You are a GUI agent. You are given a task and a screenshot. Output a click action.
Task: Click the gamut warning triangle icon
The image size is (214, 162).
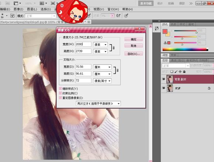[165, 43]
